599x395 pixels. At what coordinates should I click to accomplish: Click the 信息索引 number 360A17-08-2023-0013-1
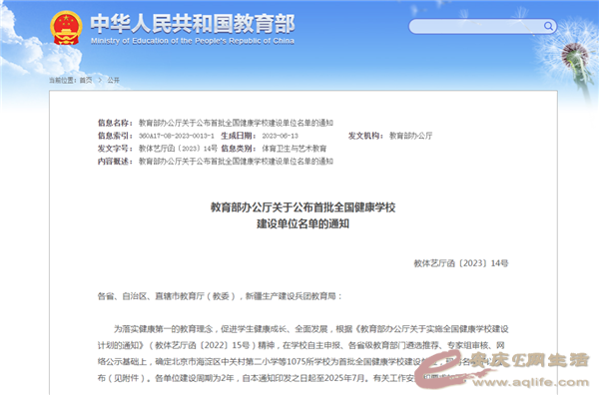pyautogui.click(x=176, y=136)
